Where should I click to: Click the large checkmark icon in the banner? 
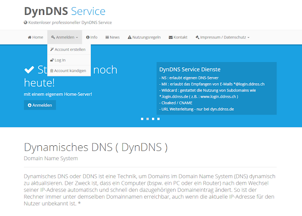pyautogui.click(x=29, y=70)
